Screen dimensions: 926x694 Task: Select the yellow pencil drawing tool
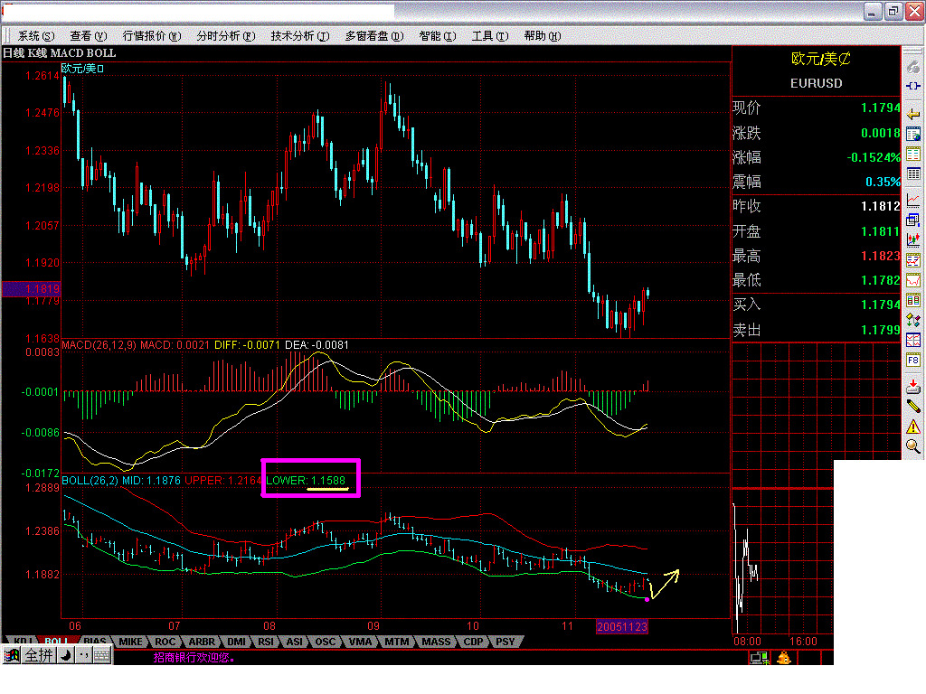click(x=913, y=406)
